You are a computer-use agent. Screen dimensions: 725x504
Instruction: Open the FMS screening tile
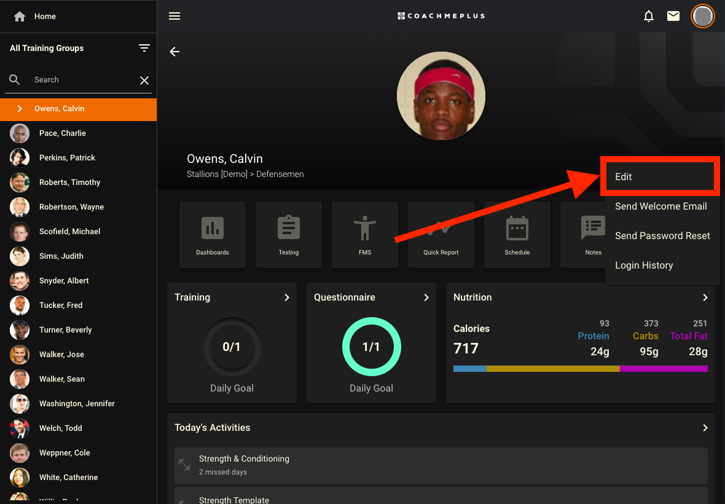pos(365,235)
